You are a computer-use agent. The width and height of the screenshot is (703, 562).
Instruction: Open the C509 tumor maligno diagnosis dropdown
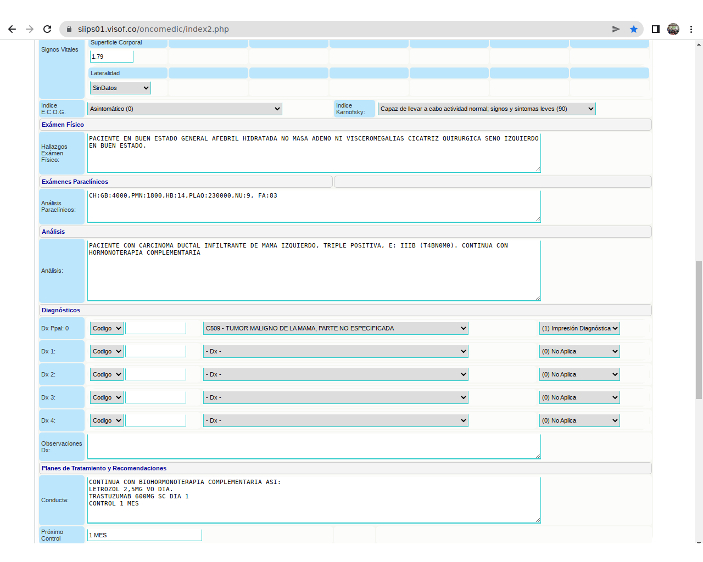[x=335, y=328]
